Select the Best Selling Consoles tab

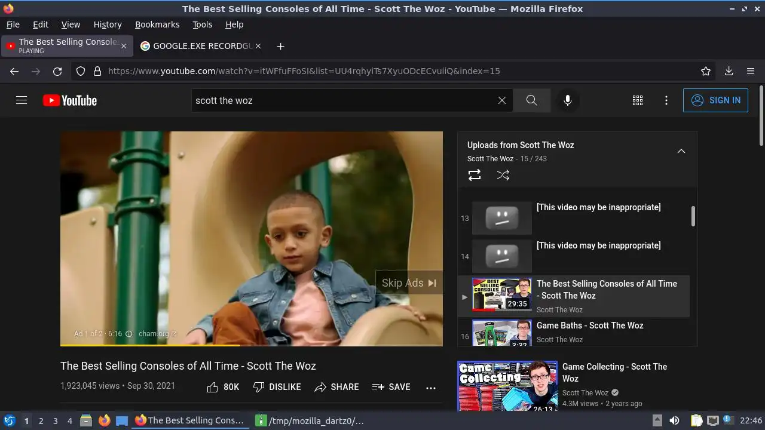pos(66,46)
